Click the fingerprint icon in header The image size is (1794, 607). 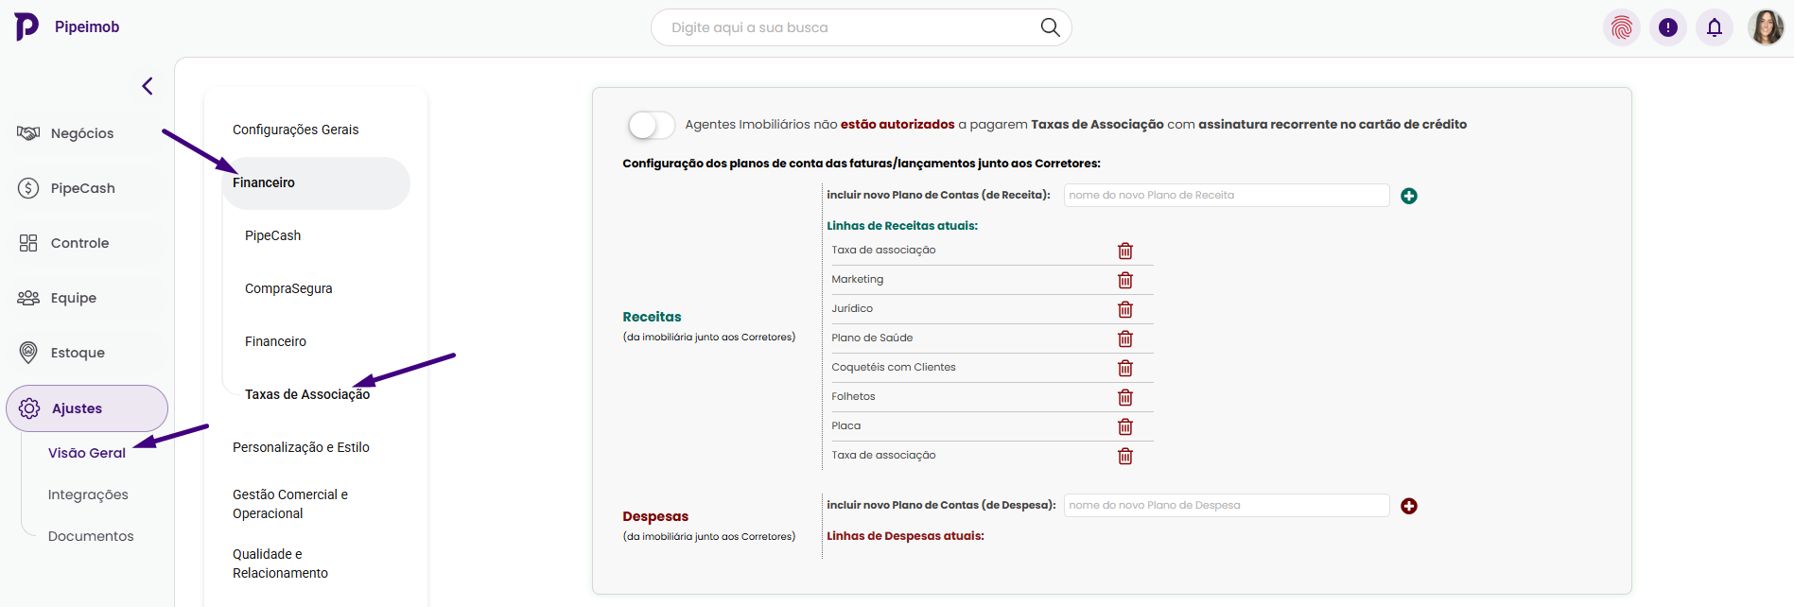pyautogui.click(x=1622, y=27)
